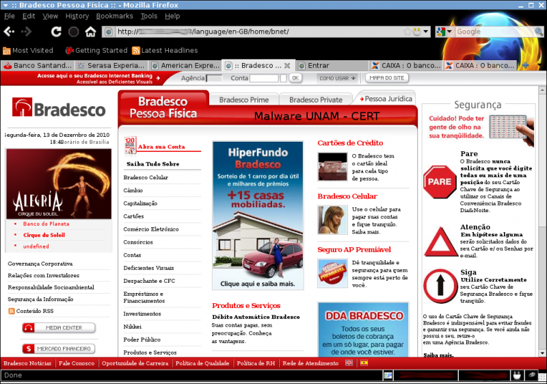Open the Câmbio link
547x384 pixels.
[x=133, y=190]
